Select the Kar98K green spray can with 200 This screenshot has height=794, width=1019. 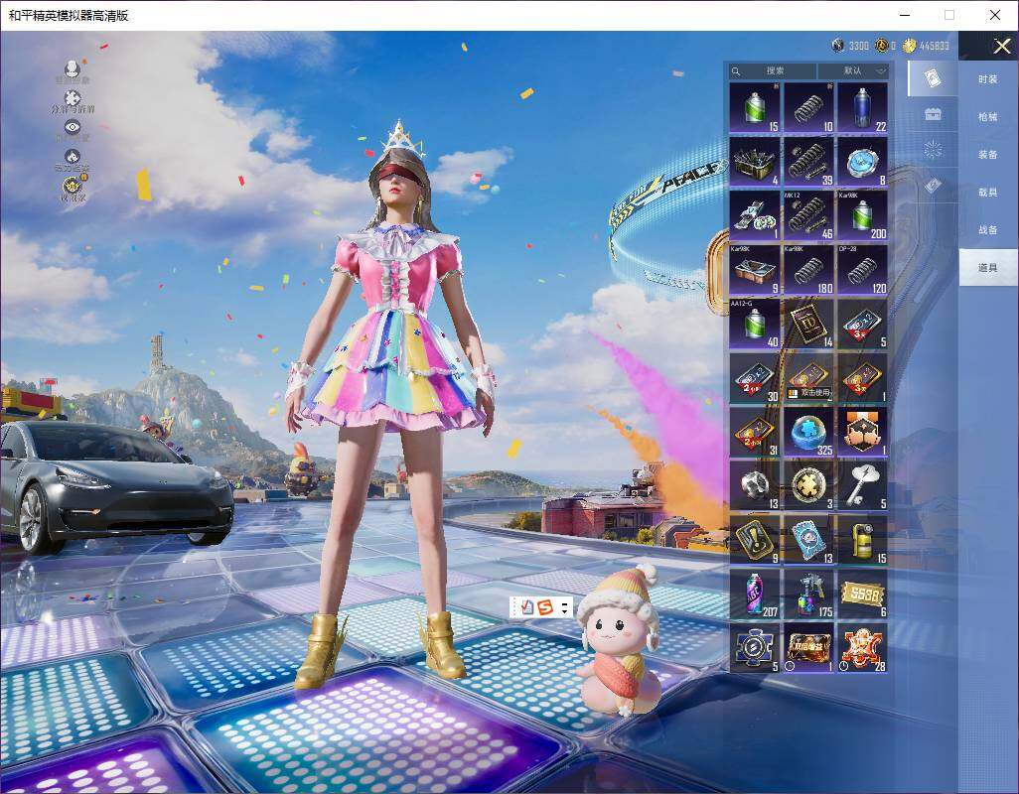coord(862,215)
